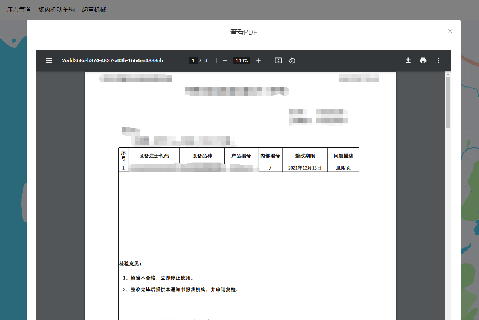479x320 pixels.
Task: Open the 起重机械 tab
Action: [x=93, y=9]
